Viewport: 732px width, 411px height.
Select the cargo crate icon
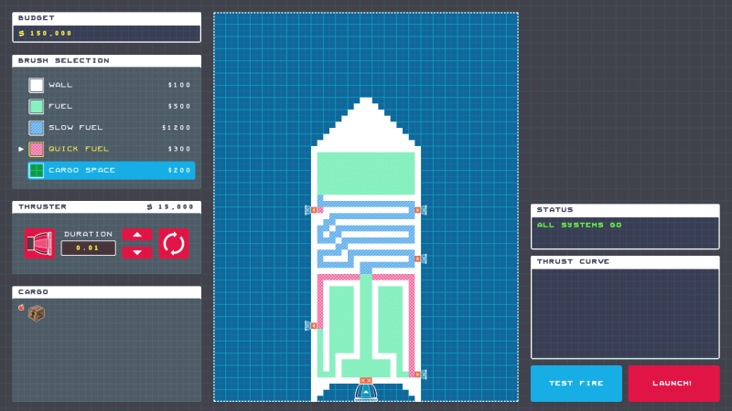tap(37, 313)
